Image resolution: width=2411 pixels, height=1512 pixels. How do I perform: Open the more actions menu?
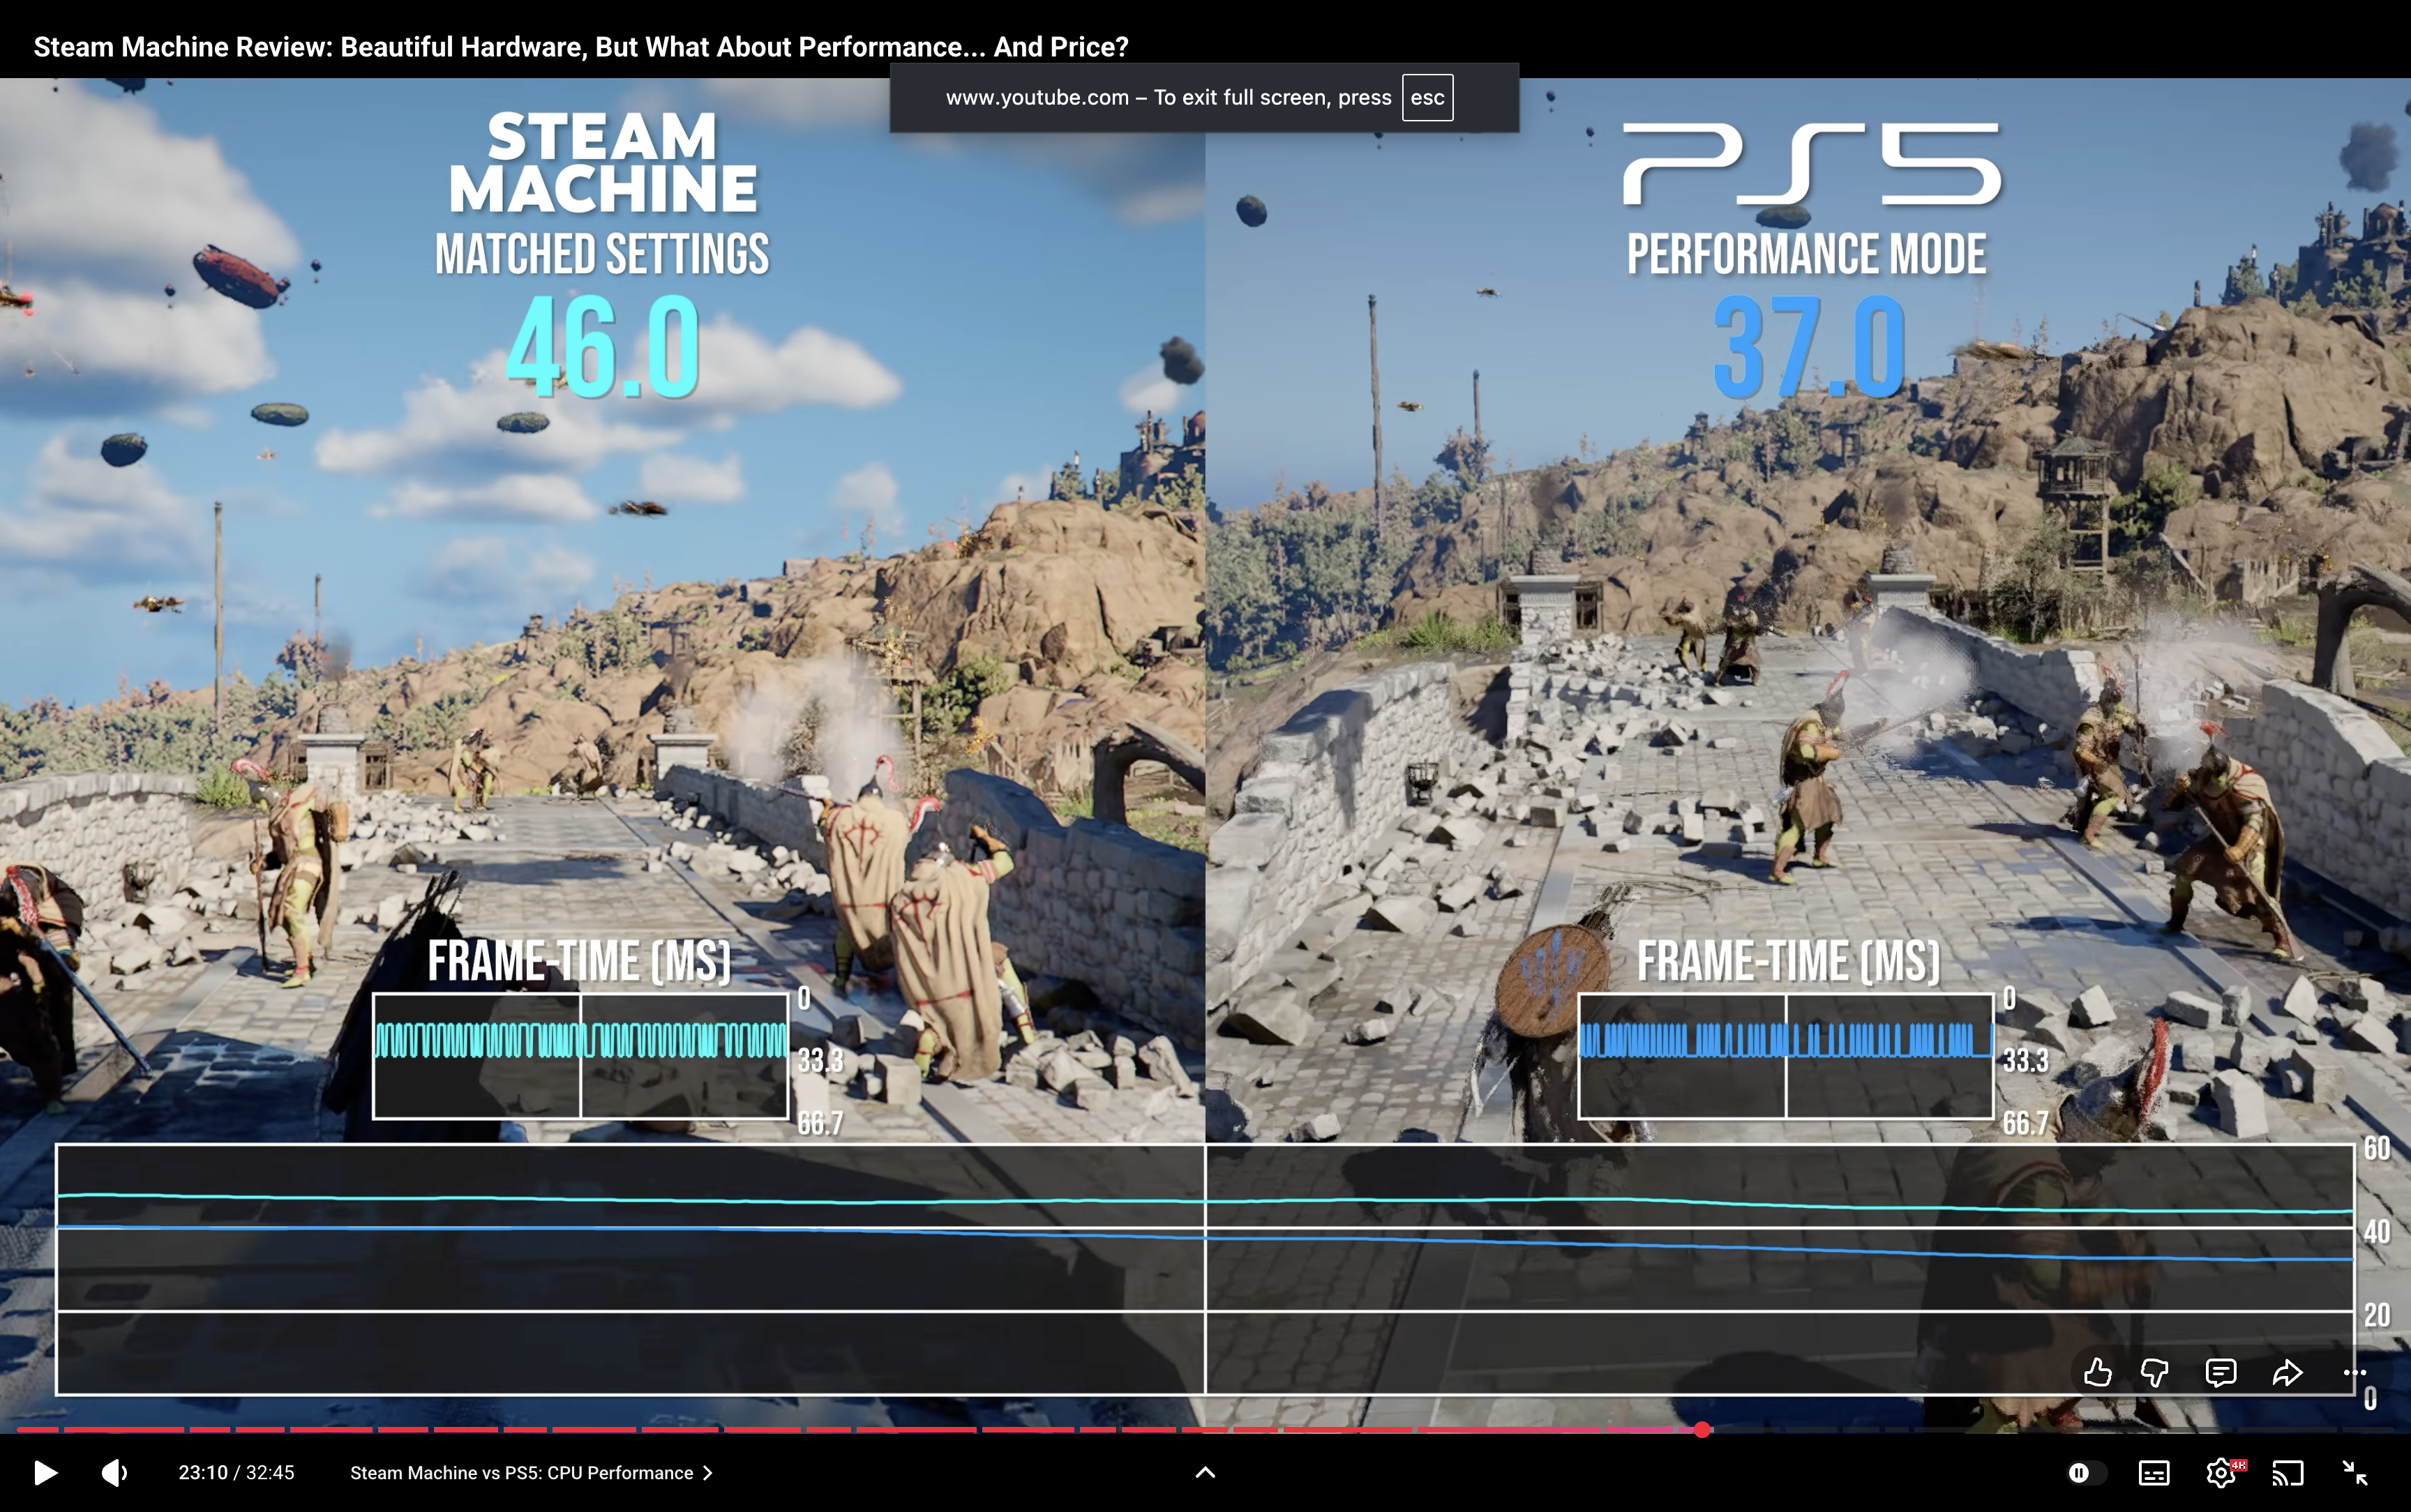tap(2355, 1372)
